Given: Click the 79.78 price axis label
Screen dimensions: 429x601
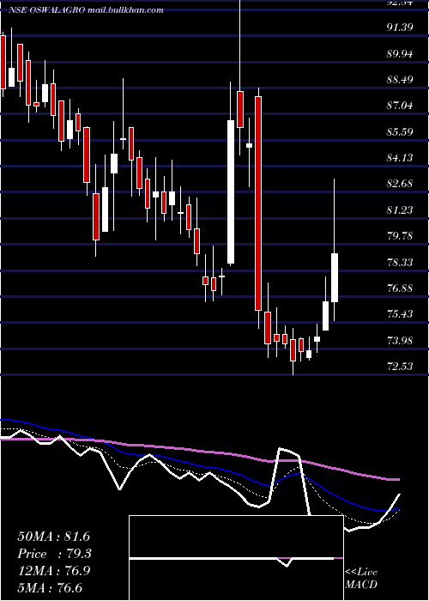Looking at the screenshot, I should coord(400,235).
